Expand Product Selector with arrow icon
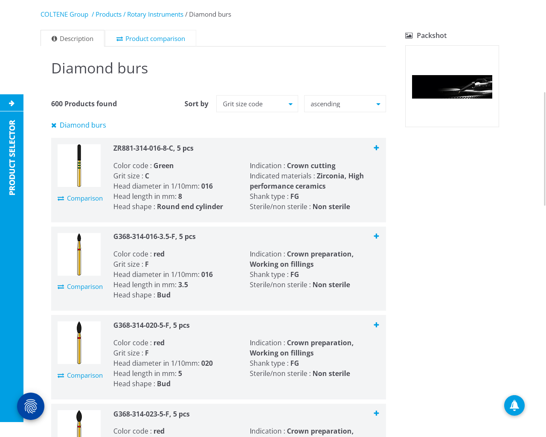This screenshot has height=437, width=546. [x=12, y=103]
